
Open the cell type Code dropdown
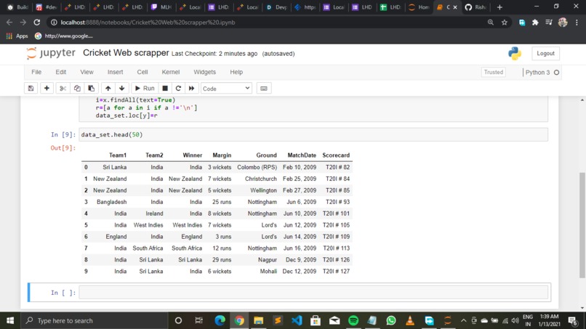click(226, 89)
